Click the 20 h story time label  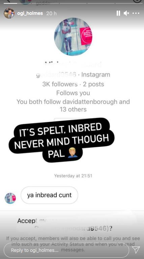tap(51, 14)
